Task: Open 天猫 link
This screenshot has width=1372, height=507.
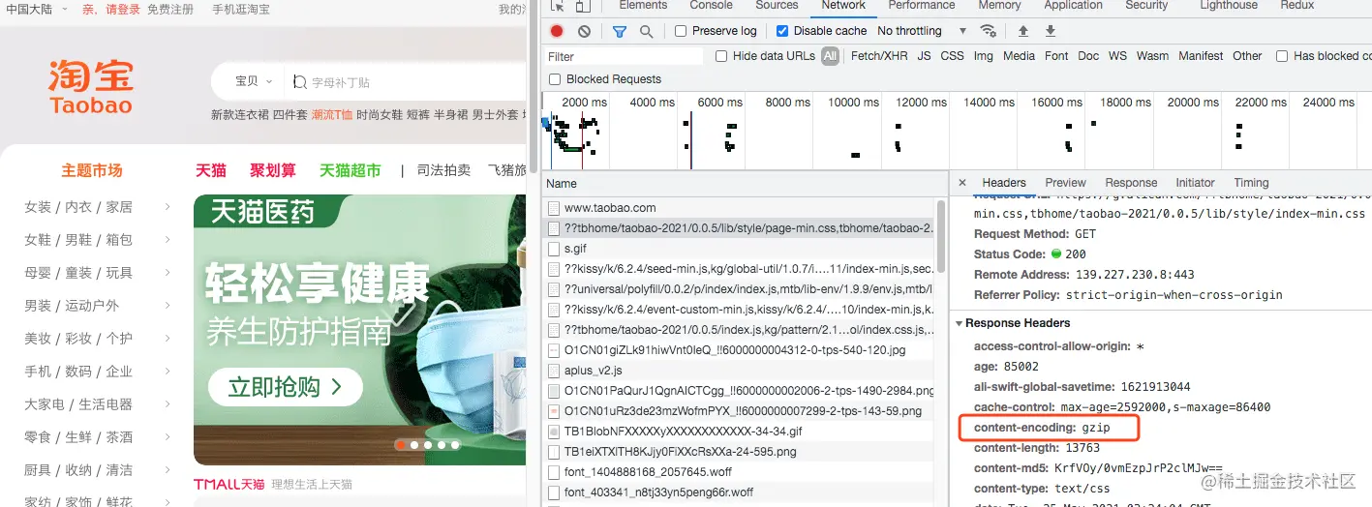Action: click(211, 170)
